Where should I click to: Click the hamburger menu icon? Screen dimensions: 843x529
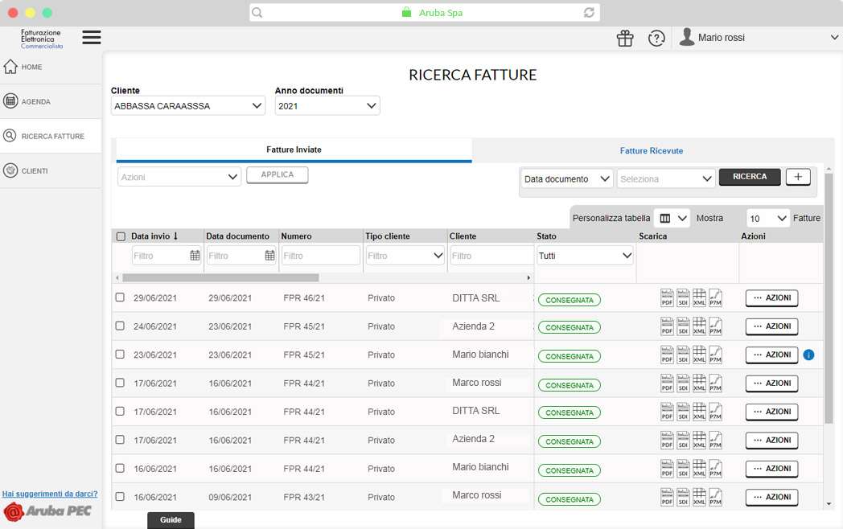(91, 38)
